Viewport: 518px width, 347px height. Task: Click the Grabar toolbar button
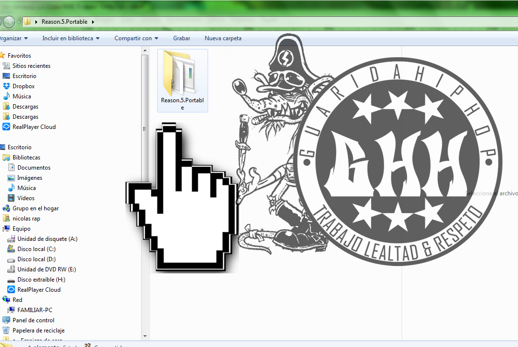[182, 38]
